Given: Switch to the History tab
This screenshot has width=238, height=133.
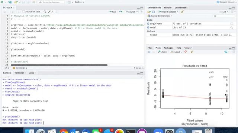Looking at the screenshot, I should pyautogui.click(x=168, y=8).
